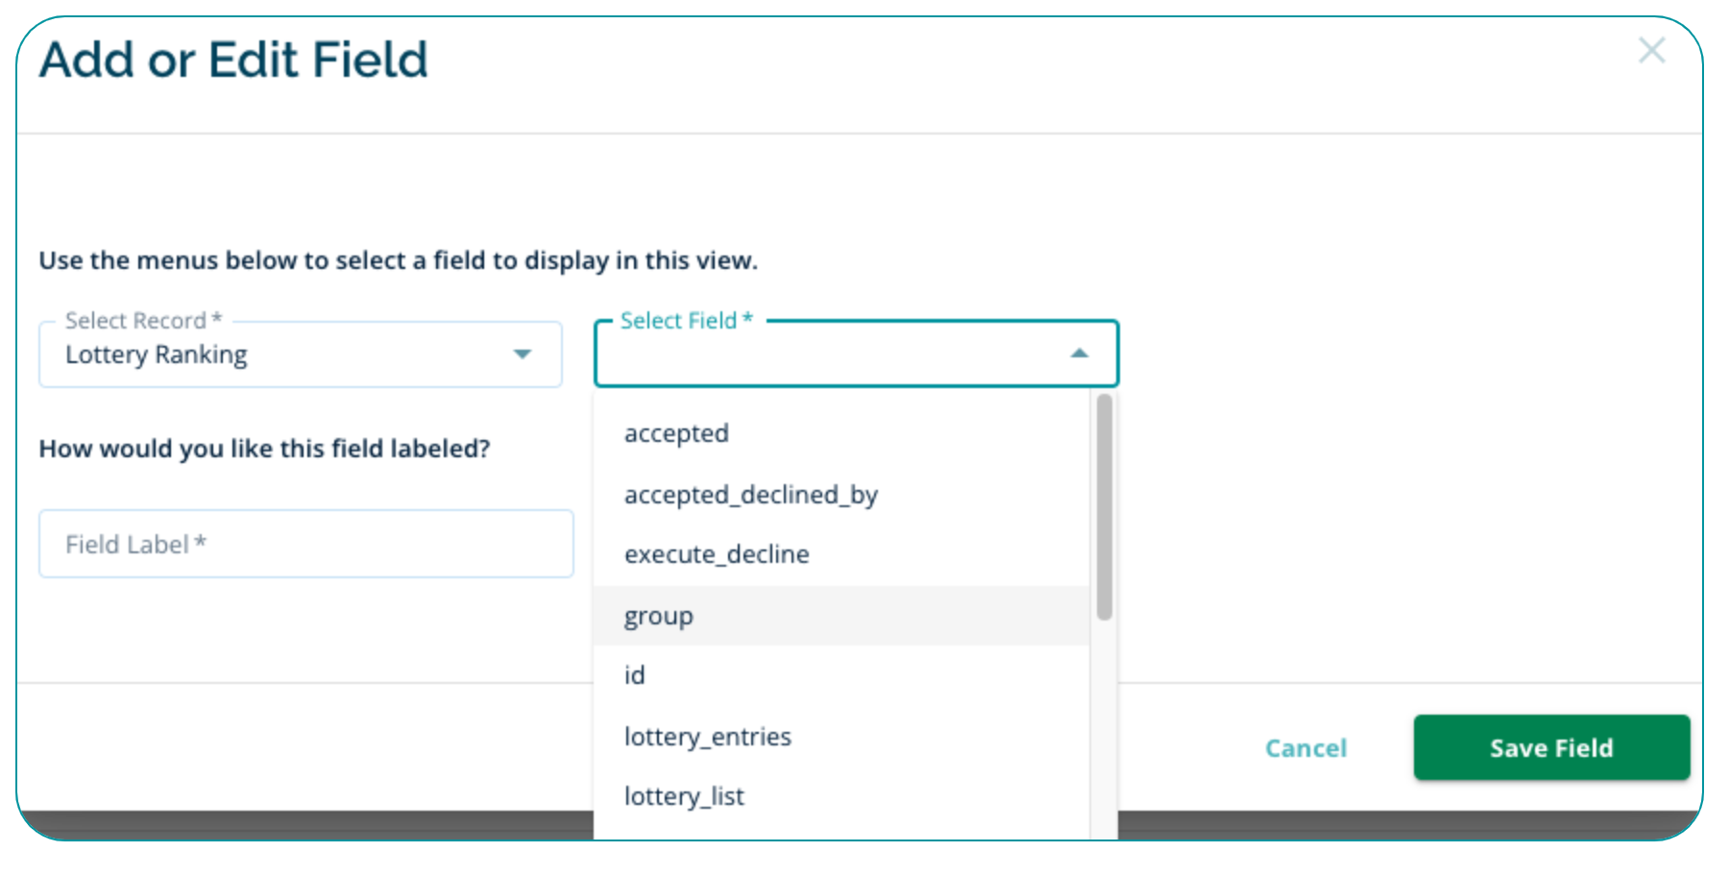Pick the lottery_list option
The width and height of the screenshot is (1729, 876).
pyautogui.click(x=684, y=796)
